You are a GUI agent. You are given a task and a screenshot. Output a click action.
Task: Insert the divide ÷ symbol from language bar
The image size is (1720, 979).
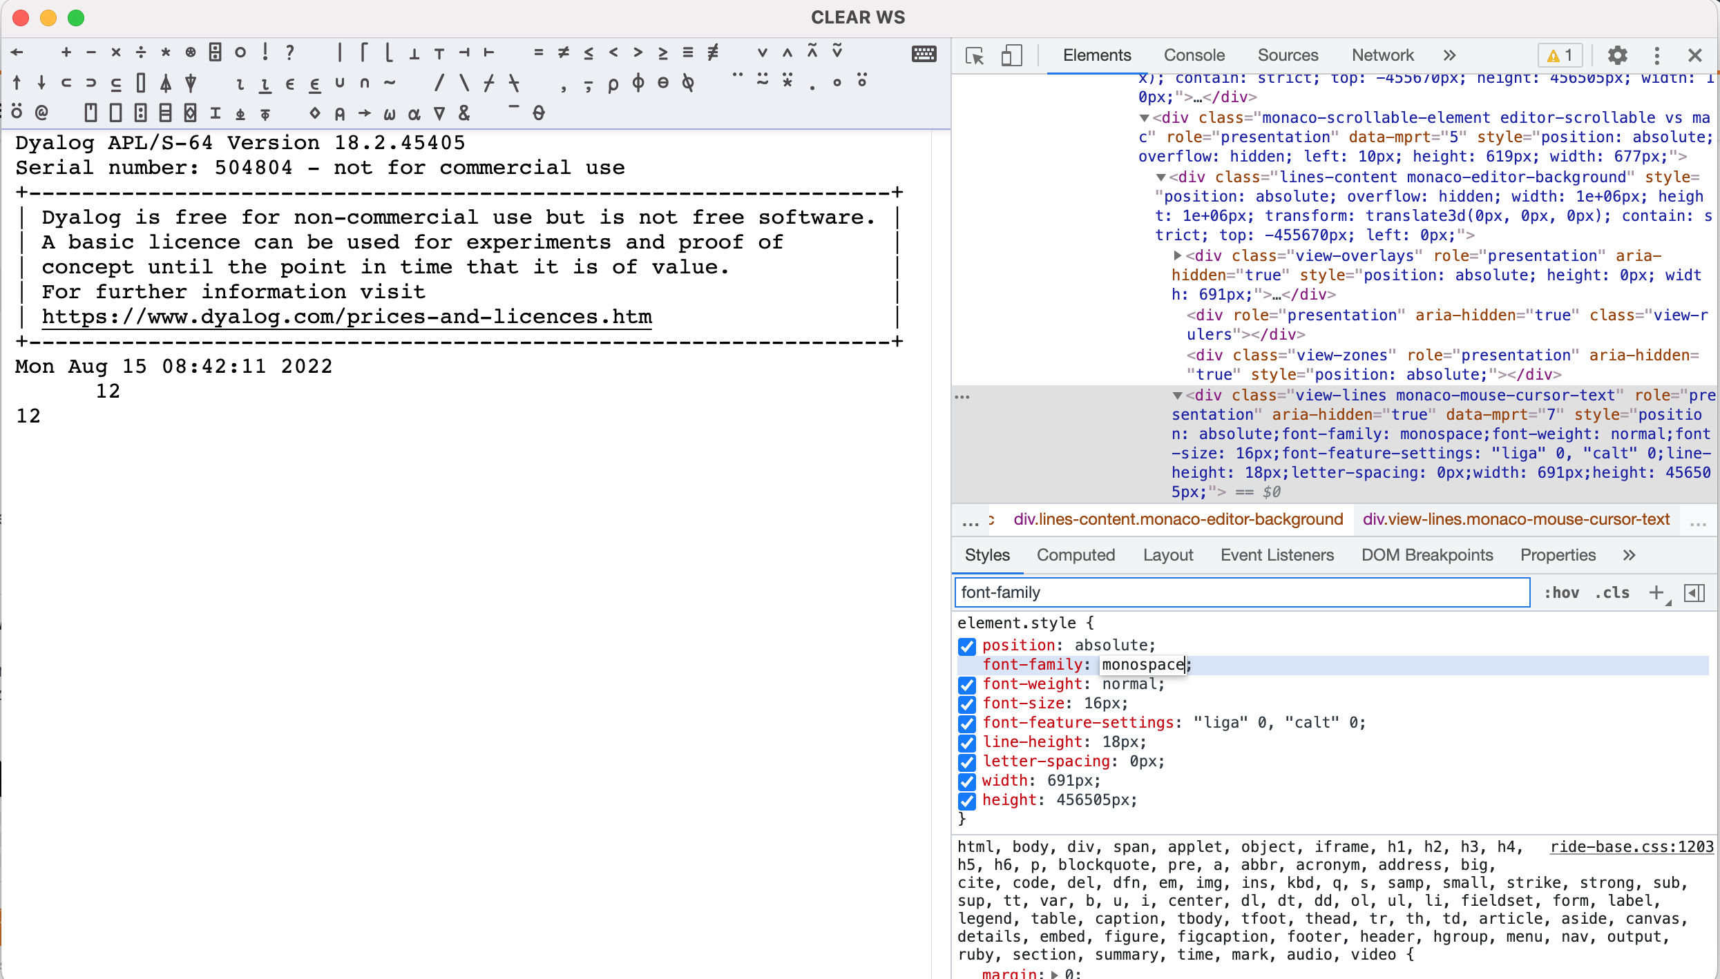(141, 52)
